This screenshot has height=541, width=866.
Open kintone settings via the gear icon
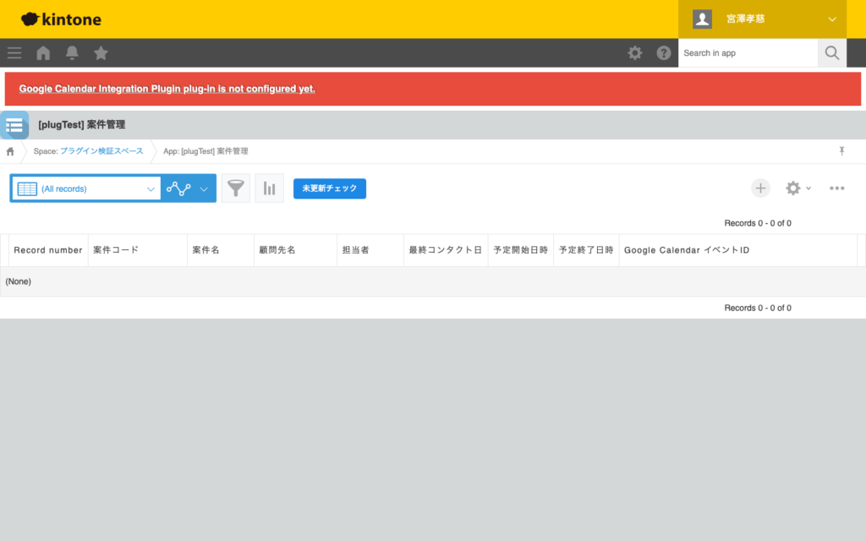pyautogui.click(x=635, y=52)
